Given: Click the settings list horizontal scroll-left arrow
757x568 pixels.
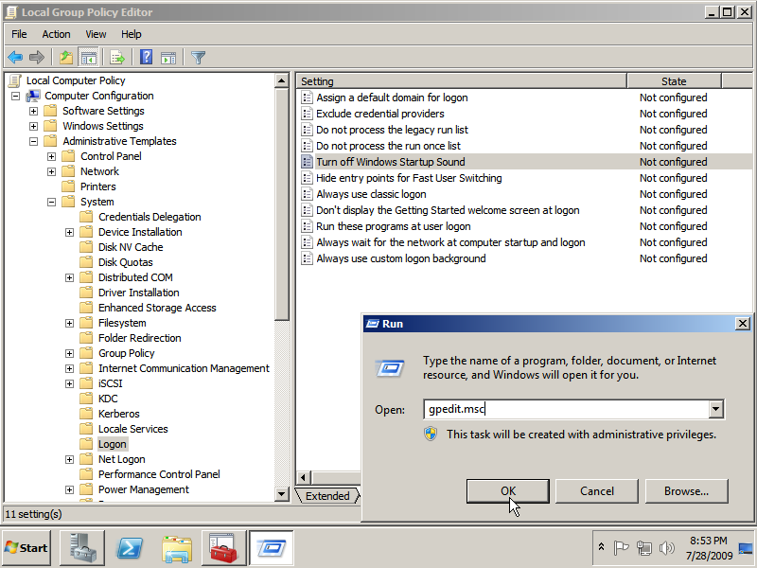Looking at the screenshot, I should click(303, 478).
